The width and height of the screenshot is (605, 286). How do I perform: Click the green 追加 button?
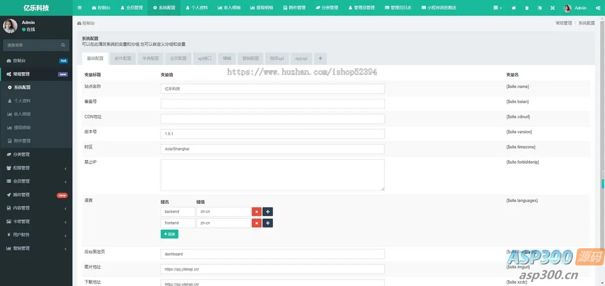click(x=169, y=234)
